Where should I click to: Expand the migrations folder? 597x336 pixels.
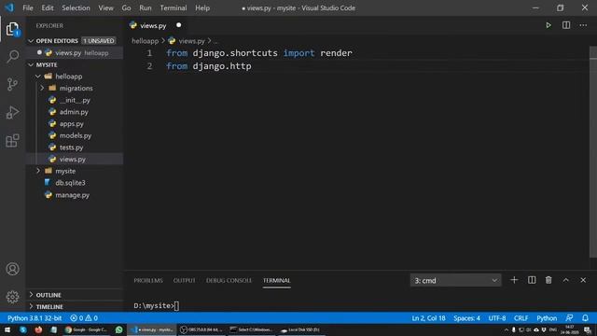(42, 88)
